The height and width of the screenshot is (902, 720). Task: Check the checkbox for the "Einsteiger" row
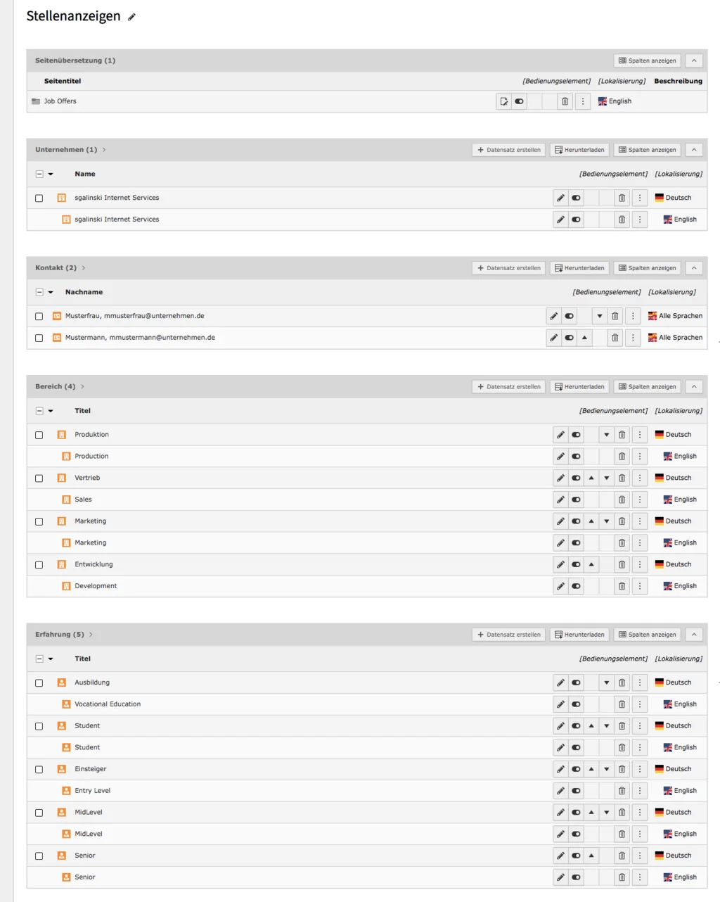click(x=39, y=769)
